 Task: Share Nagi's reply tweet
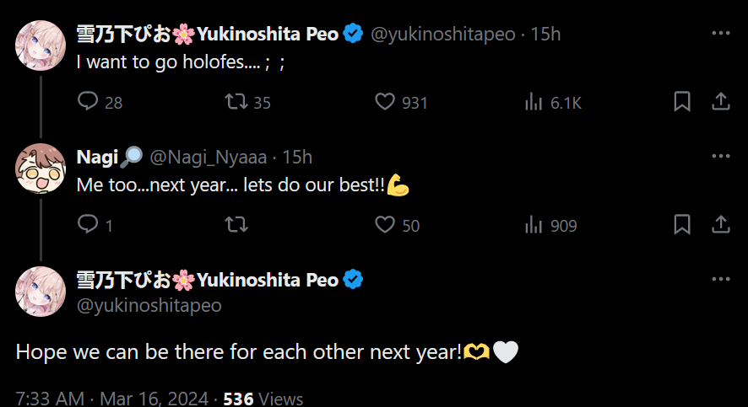(720, 225)
